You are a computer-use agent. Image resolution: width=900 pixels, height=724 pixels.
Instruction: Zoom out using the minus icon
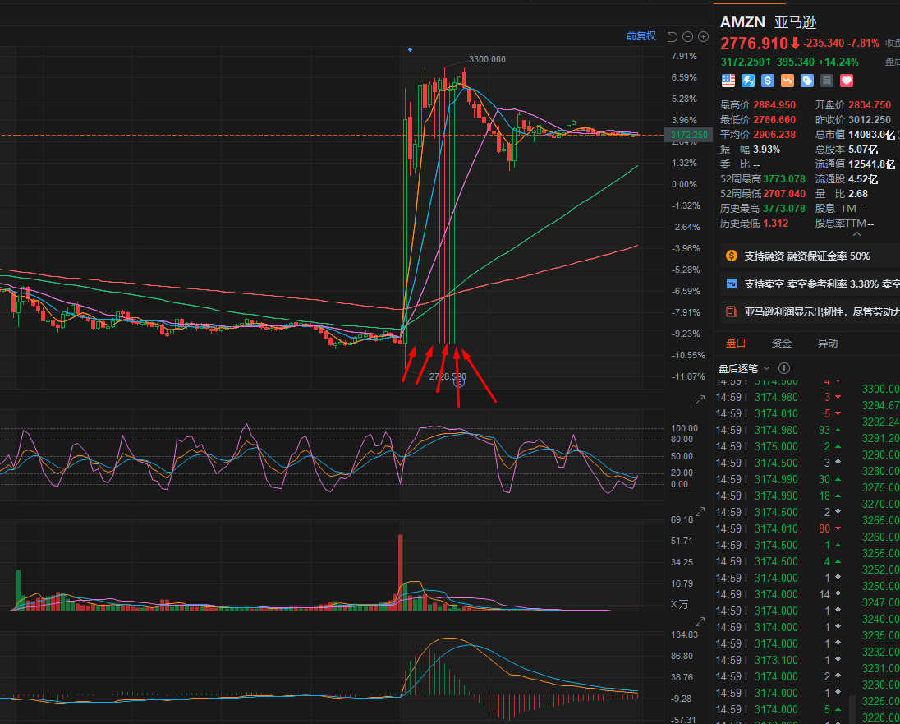[687, 36]
